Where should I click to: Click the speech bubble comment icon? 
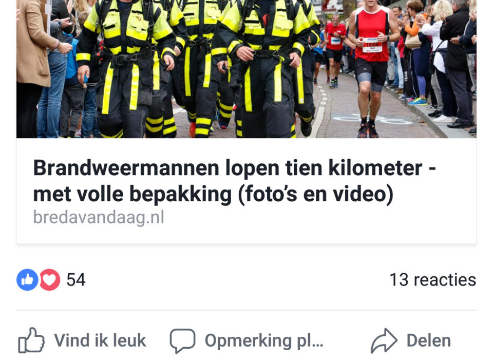coord(182,341)
